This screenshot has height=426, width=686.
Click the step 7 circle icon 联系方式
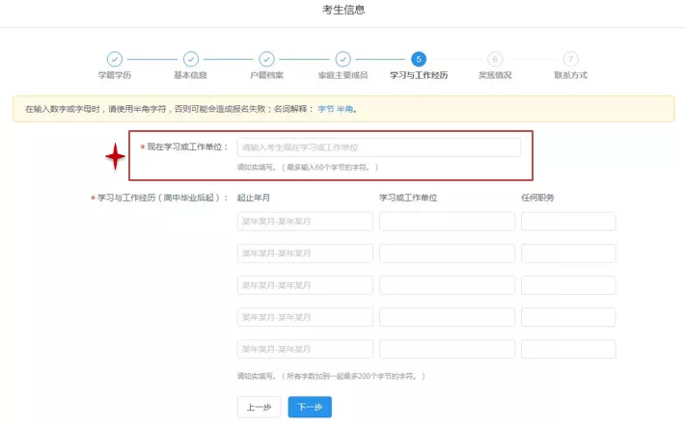point(570,59)
